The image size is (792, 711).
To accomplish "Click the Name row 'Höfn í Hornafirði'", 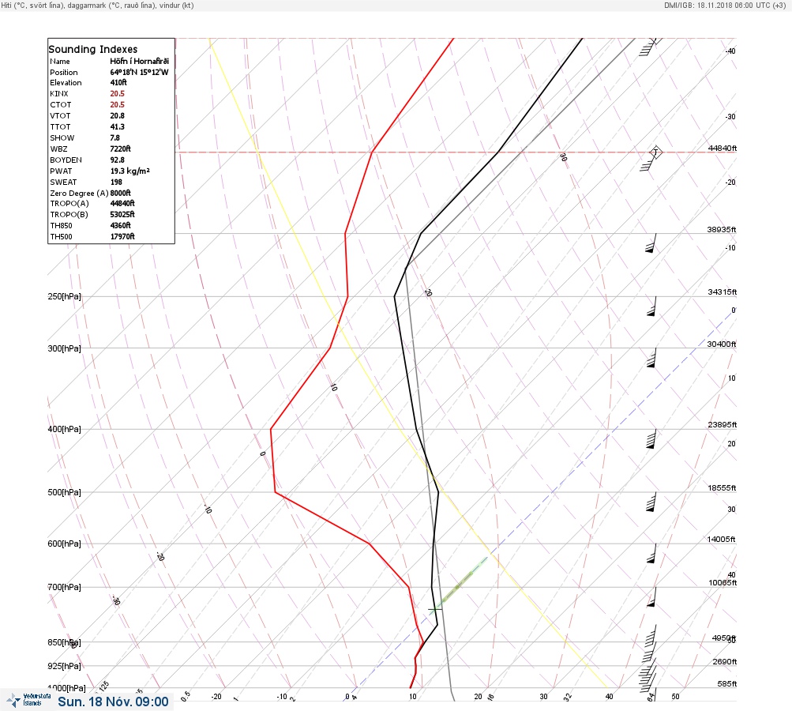I will [x=110, y=61].
